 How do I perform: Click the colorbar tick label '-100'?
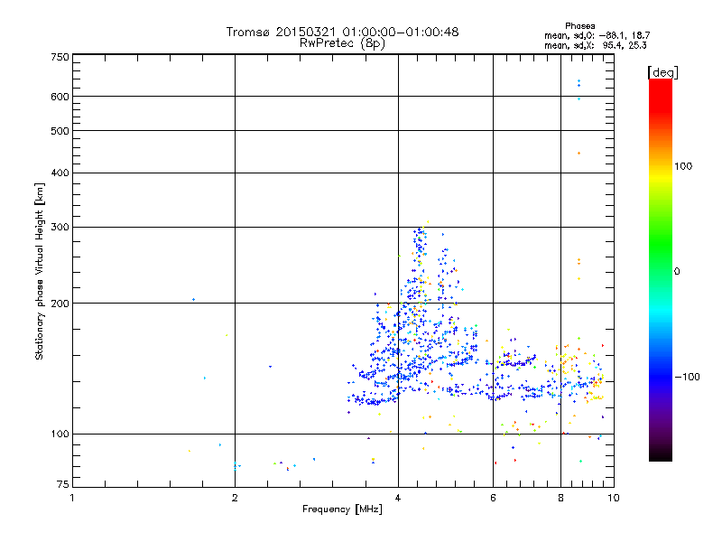pos(687,377)
